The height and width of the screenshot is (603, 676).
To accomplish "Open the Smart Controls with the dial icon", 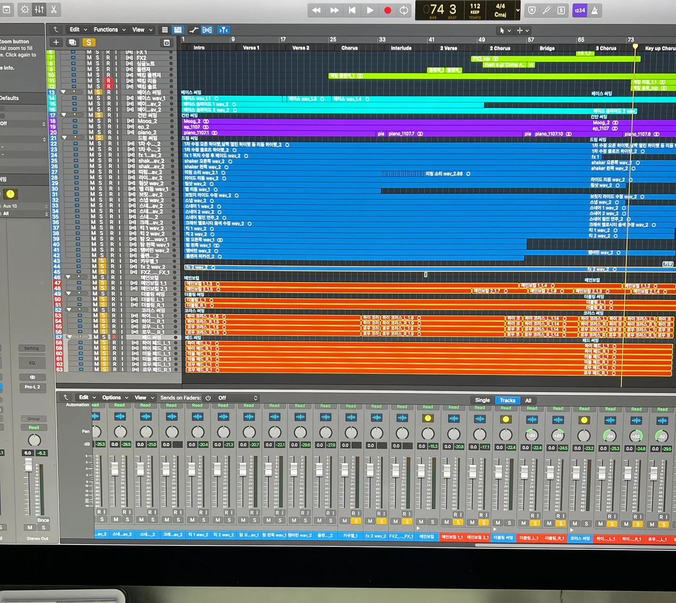I will [25, 9].
